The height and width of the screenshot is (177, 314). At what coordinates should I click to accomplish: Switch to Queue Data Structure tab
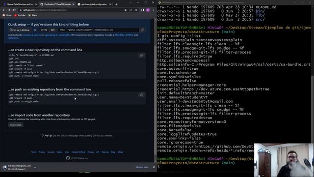[x=20, y=4]
